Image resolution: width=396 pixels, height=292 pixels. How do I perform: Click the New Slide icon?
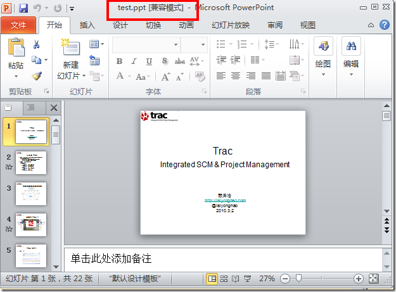(70, 47)
